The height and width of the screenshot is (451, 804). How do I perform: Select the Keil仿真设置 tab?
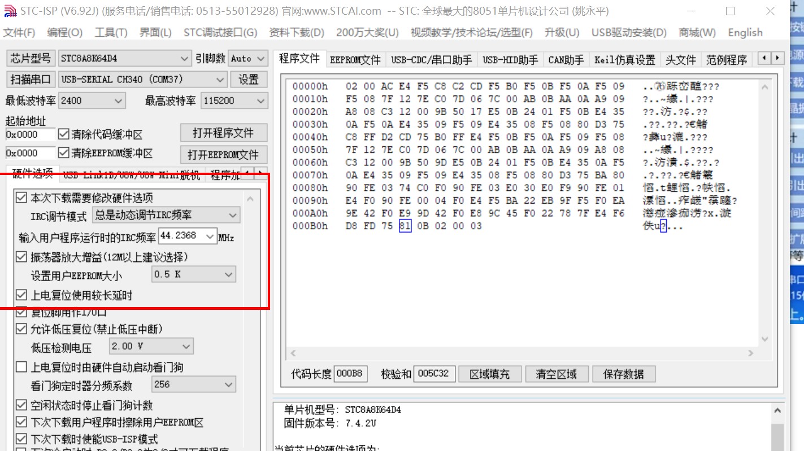[x=625, y=60]
